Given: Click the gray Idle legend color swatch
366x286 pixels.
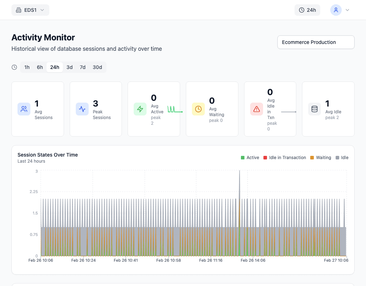Looking at the screenshot, I should click(337, 158).
